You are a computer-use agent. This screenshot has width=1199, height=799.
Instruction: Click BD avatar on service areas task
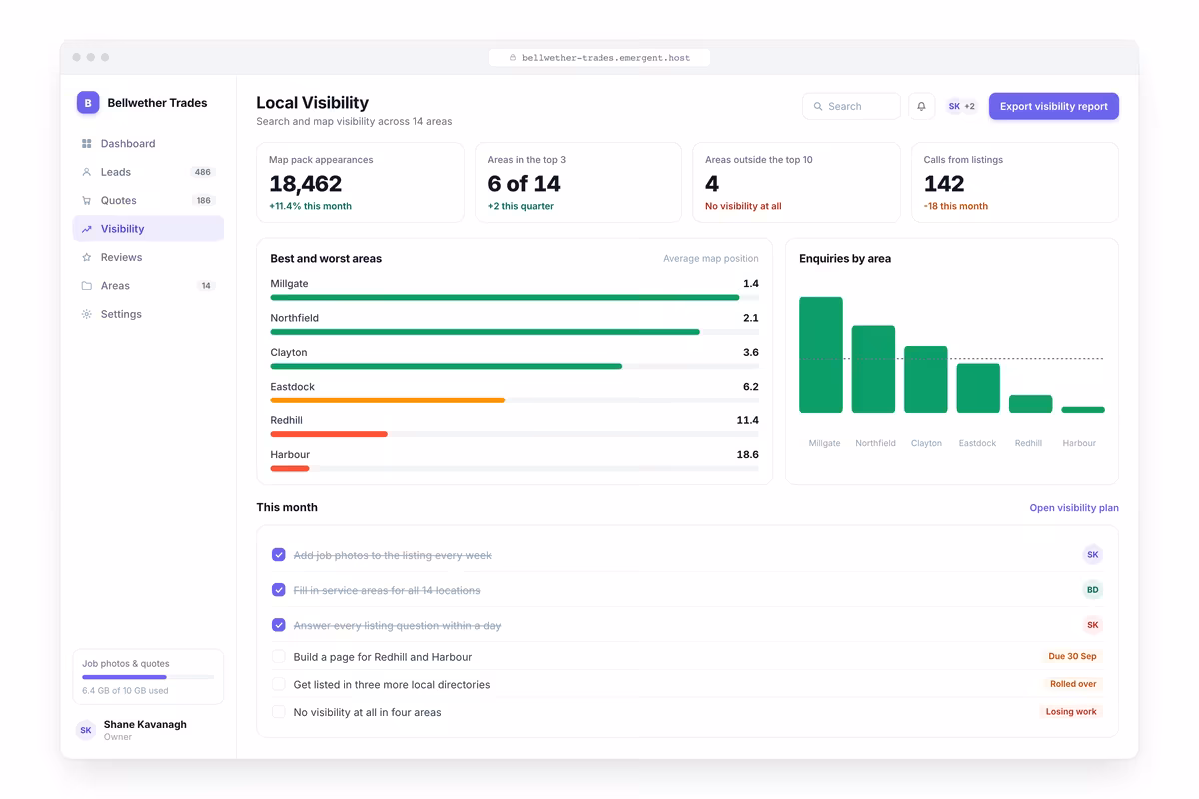click(x=1092, y=590)
